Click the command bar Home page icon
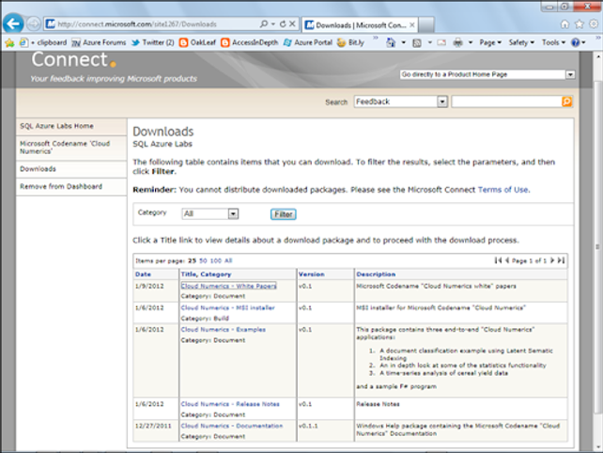The image size is (603, 453). pyautogui.click(x=391, y=42)
